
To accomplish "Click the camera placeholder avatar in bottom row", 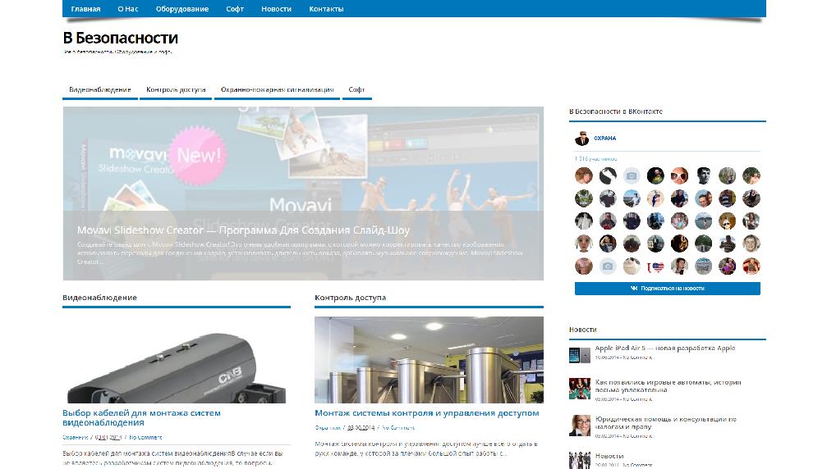I will [x=608, y=266].
